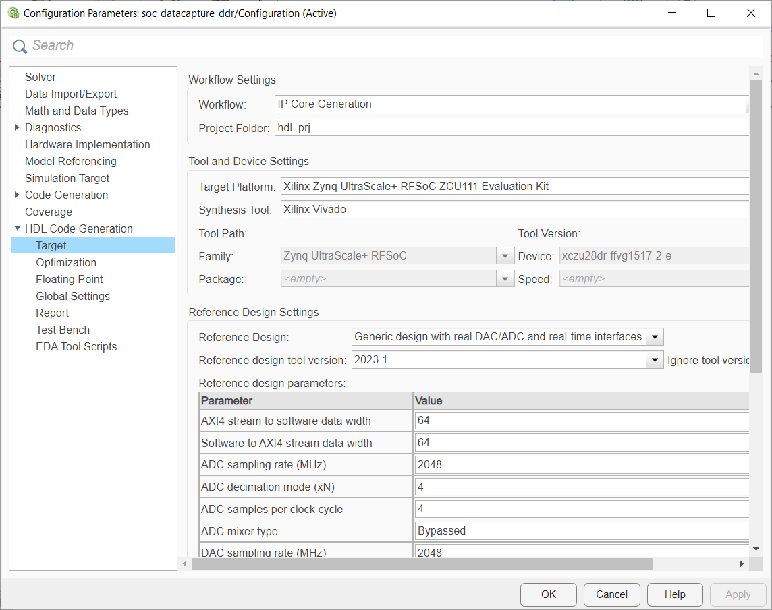
Task: Select Optimization in the sidebar
Action: (66, 262)
